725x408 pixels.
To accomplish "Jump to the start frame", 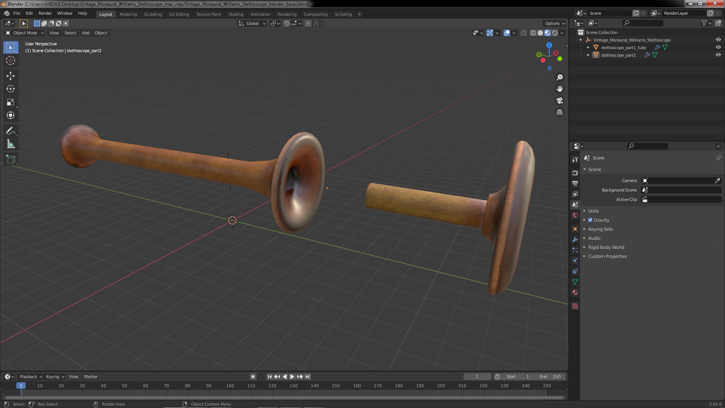I will pyautogui.click(x=270, y=377).
